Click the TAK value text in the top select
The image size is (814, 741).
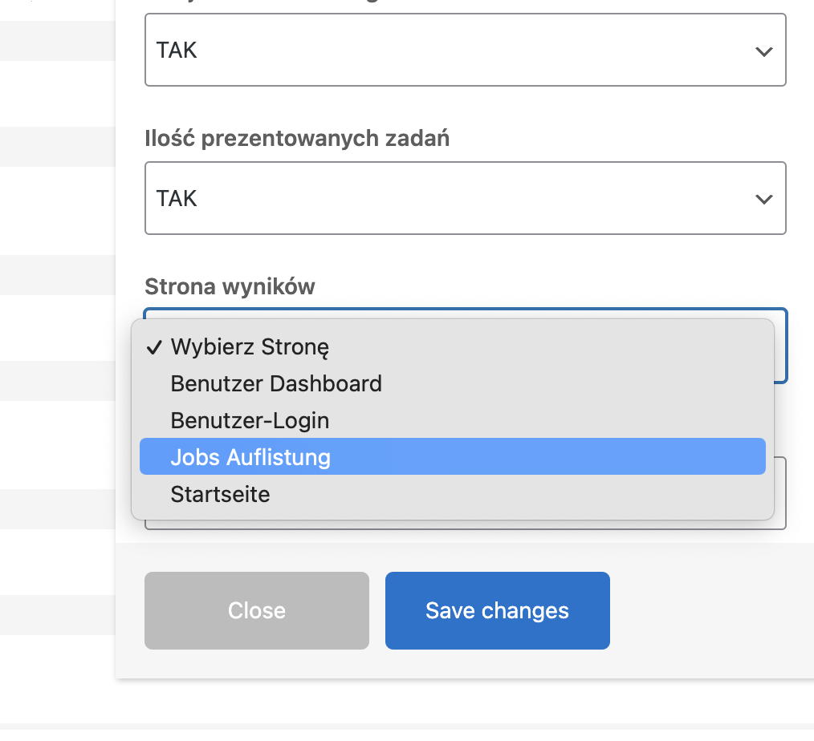tap(177, 51)
